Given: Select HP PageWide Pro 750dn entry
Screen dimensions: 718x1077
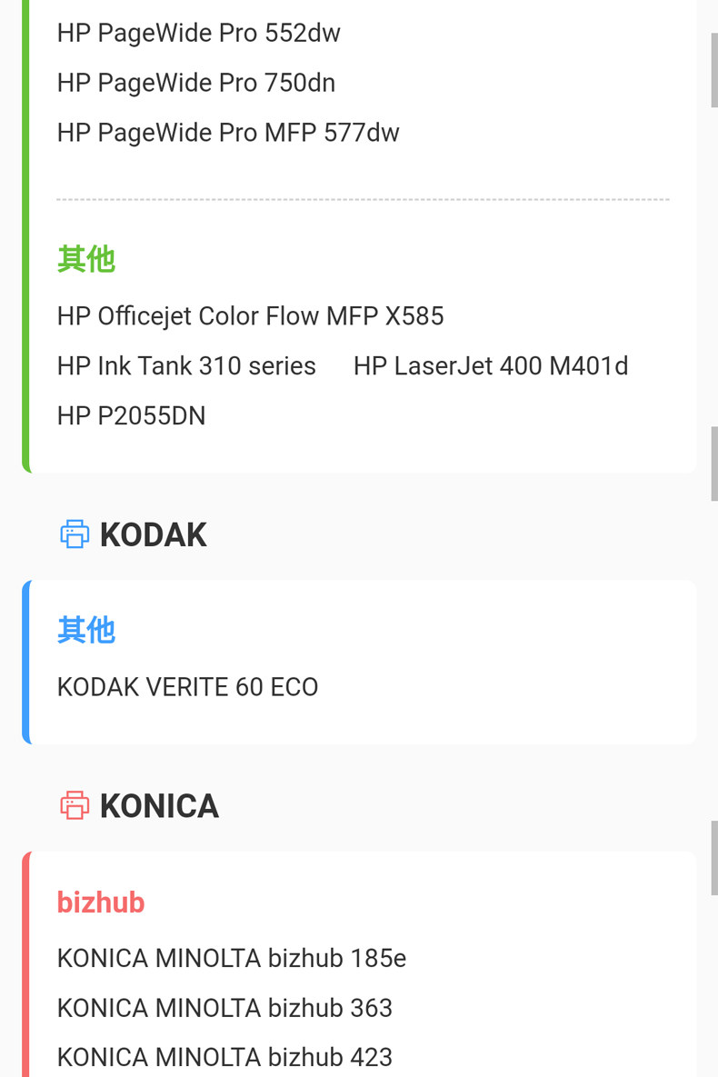Looking at the screenshot, I should 195,84.
